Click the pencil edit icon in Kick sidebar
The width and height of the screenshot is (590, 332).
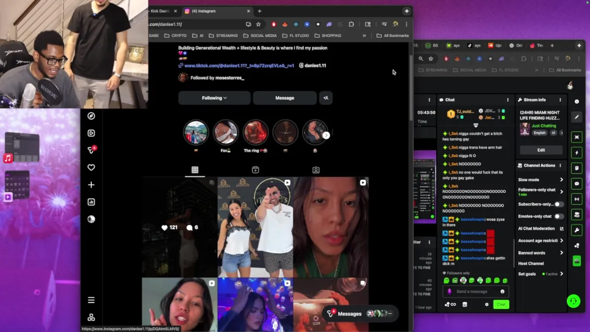[x=577, y=117]
